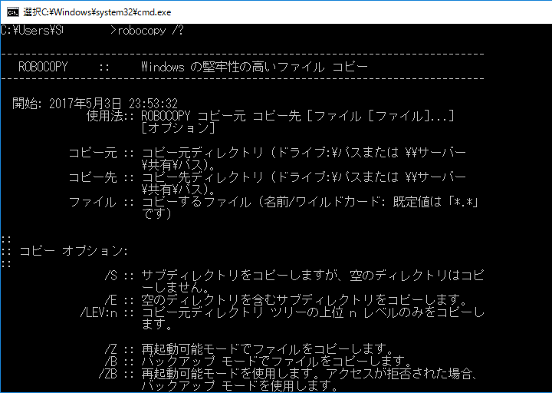Click the start time '開始: 2017年5月3日 23:53:32'
This screenshot has height=393, width=552.
[95, 104]
